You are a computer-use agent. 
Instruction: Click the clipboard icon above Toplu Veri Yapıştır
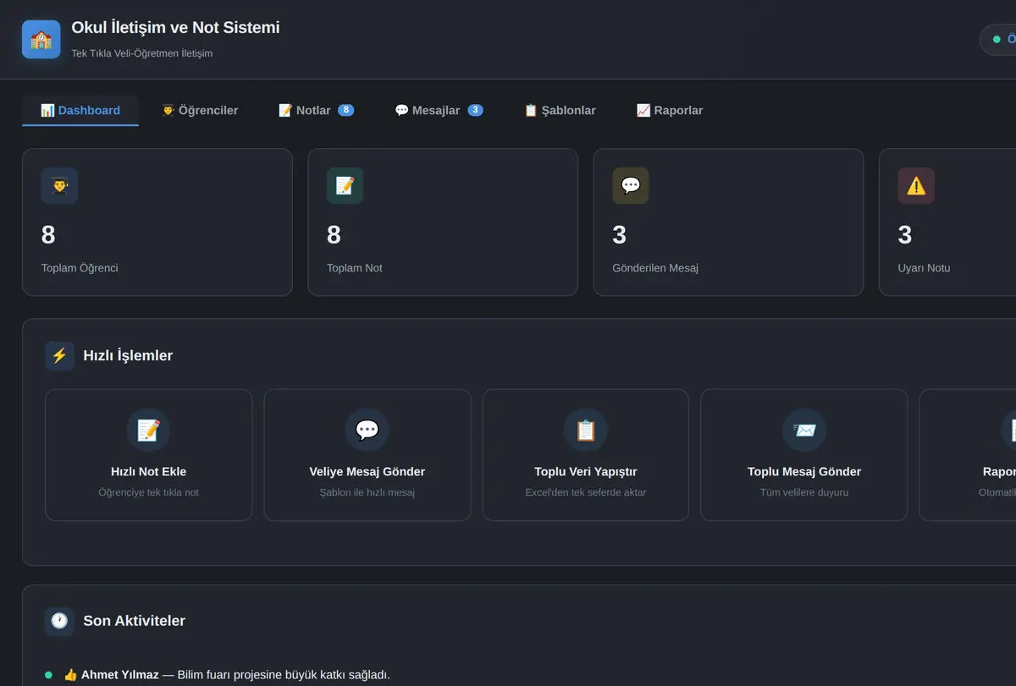[586, 431]
